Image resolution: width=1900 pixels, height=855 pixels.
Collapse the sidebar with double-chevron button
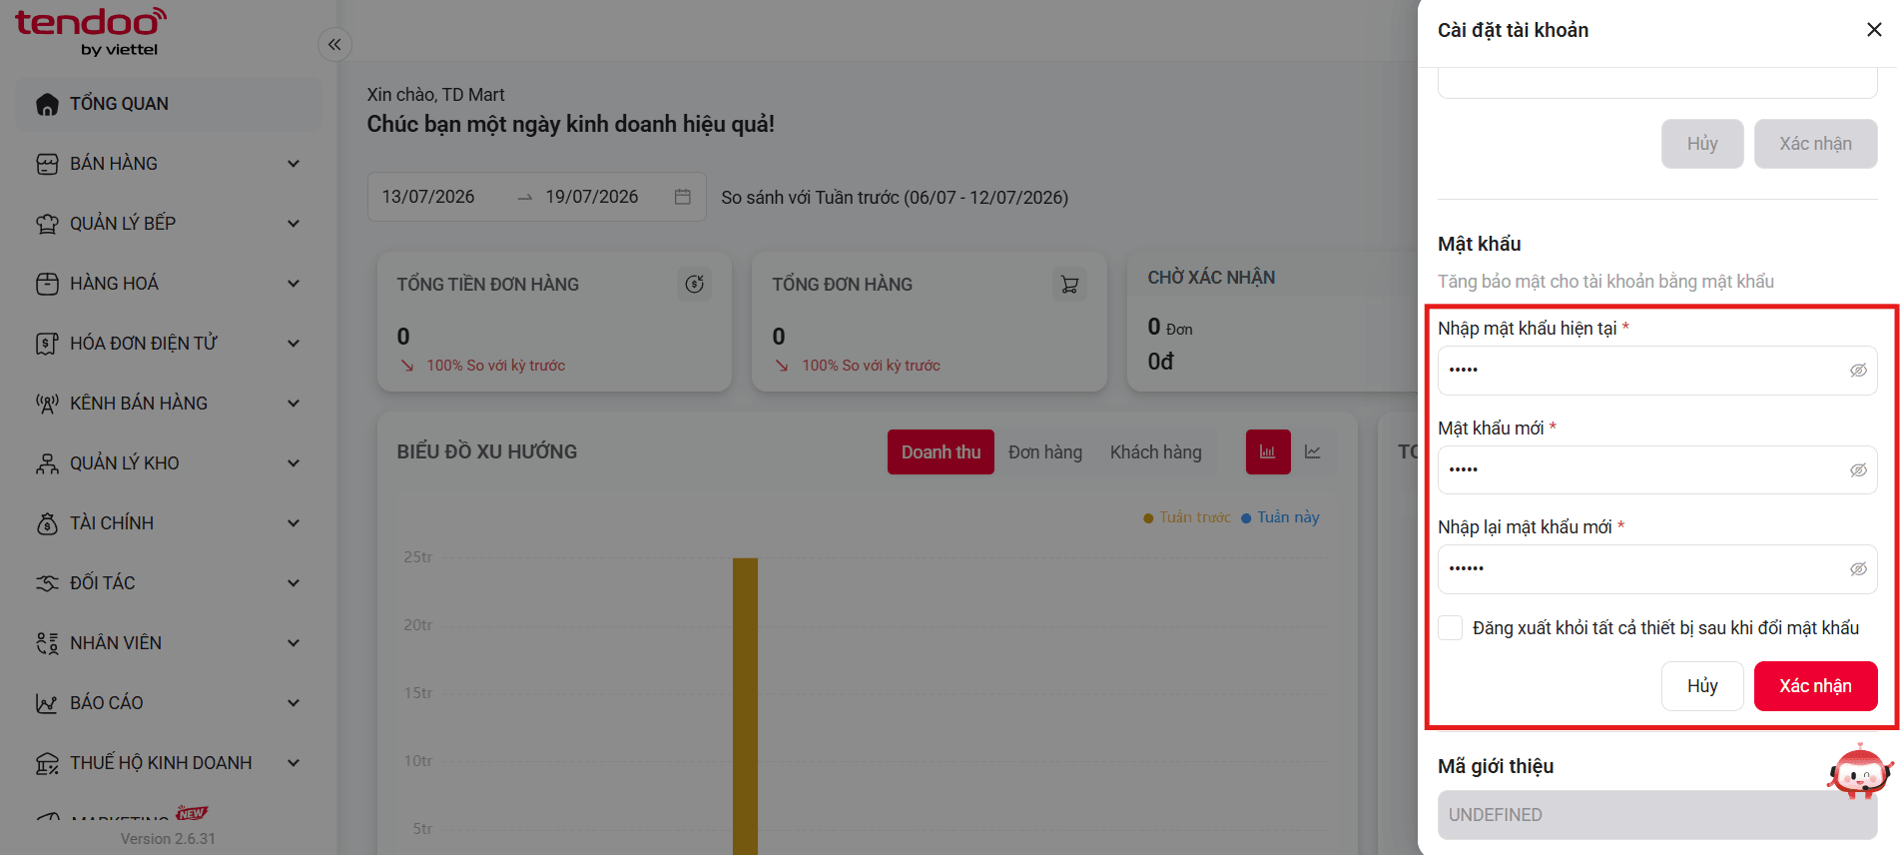(334, 44)
